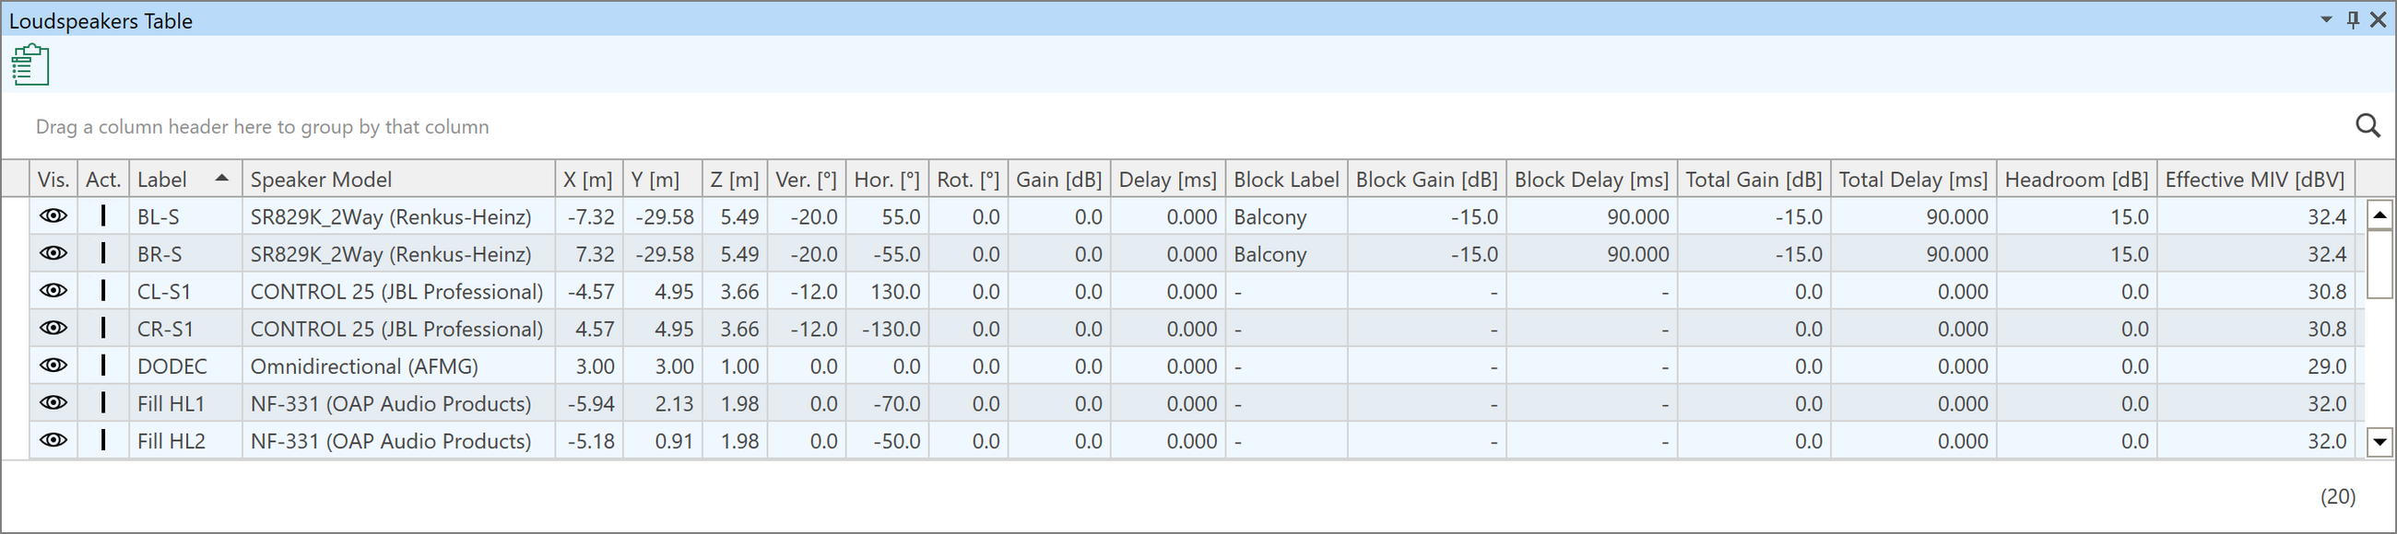Viewport: 2397px width, 534px height.
Task: Click the vertical scrollbar thumb
Action: (x=2379, y=263)
